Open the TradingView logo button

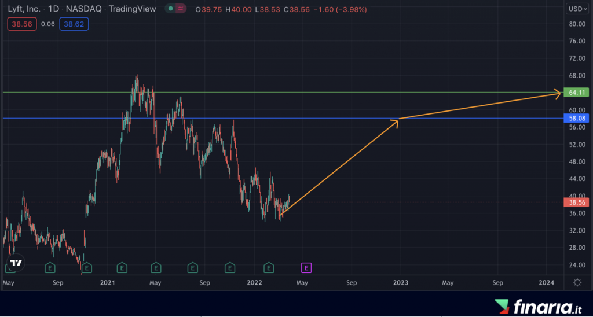coord(16,263)
